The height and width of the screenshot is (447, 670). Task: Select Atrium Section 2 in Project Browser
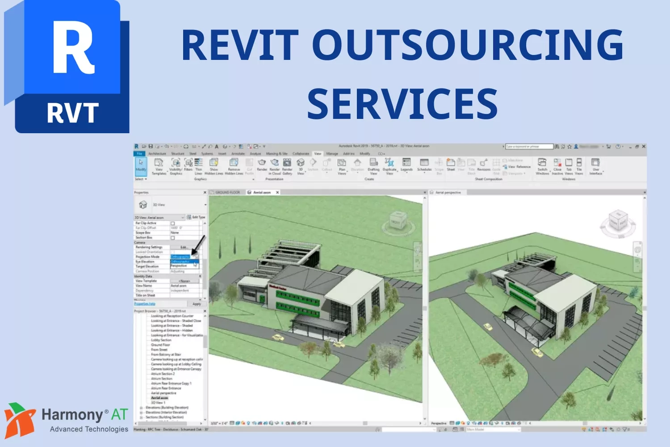tap(163, 374)
